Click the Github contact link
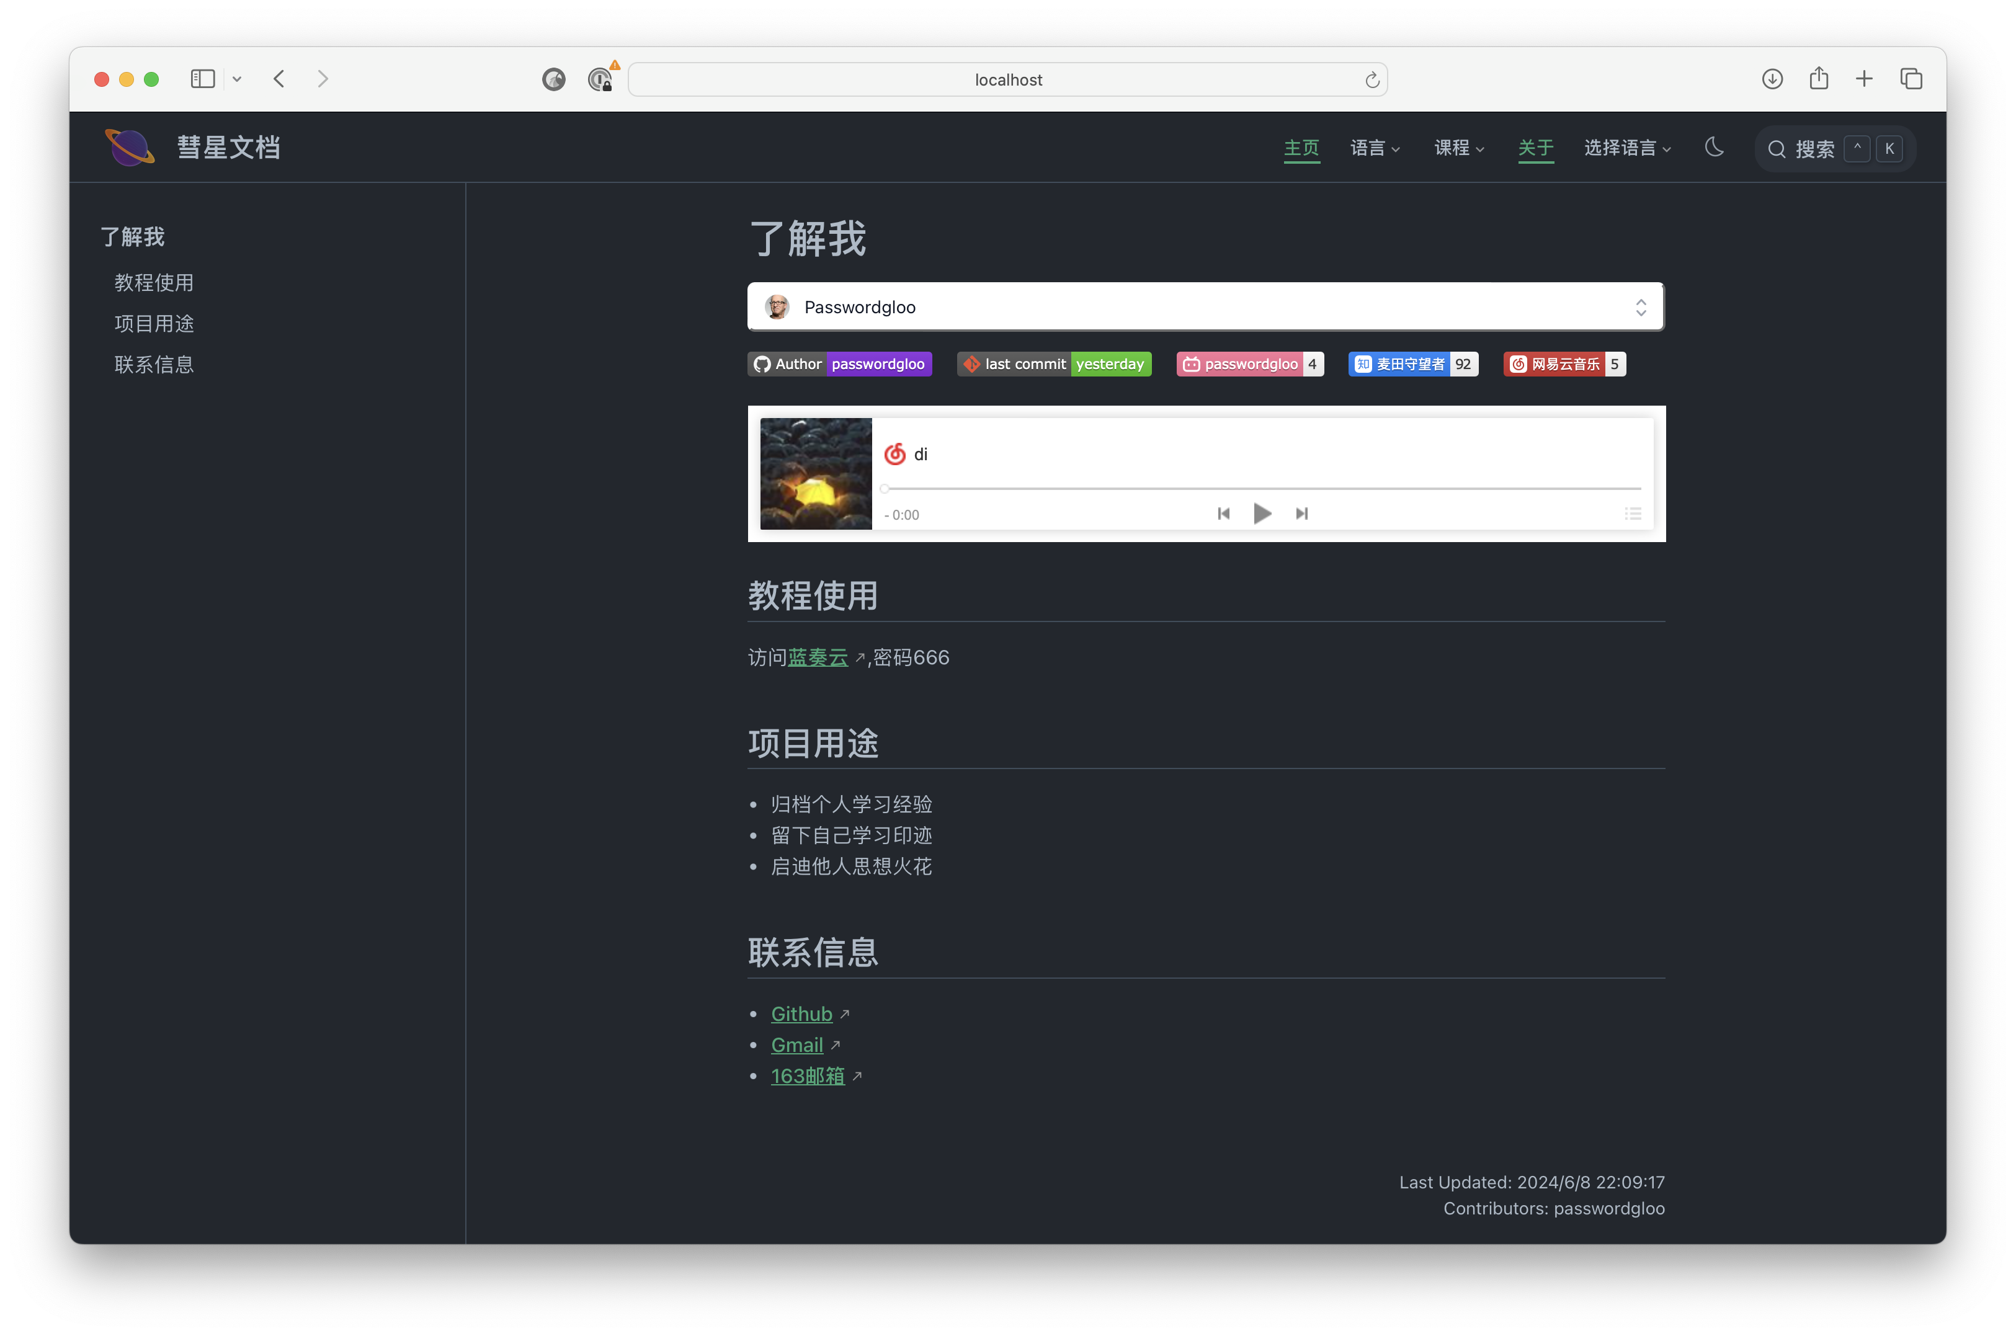The image size is (2016, 1336). pos(801,1013)
